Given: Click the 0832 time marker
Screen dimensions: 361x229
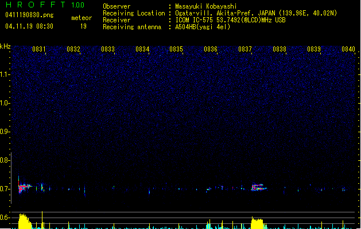Looking at the screenshot, I should click(73, 49).
